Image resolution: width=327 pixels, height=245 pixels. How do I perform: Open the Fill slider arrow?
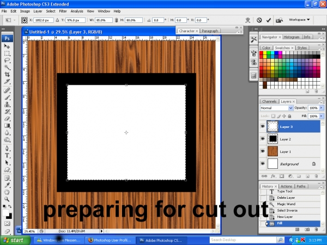[321, 116]
